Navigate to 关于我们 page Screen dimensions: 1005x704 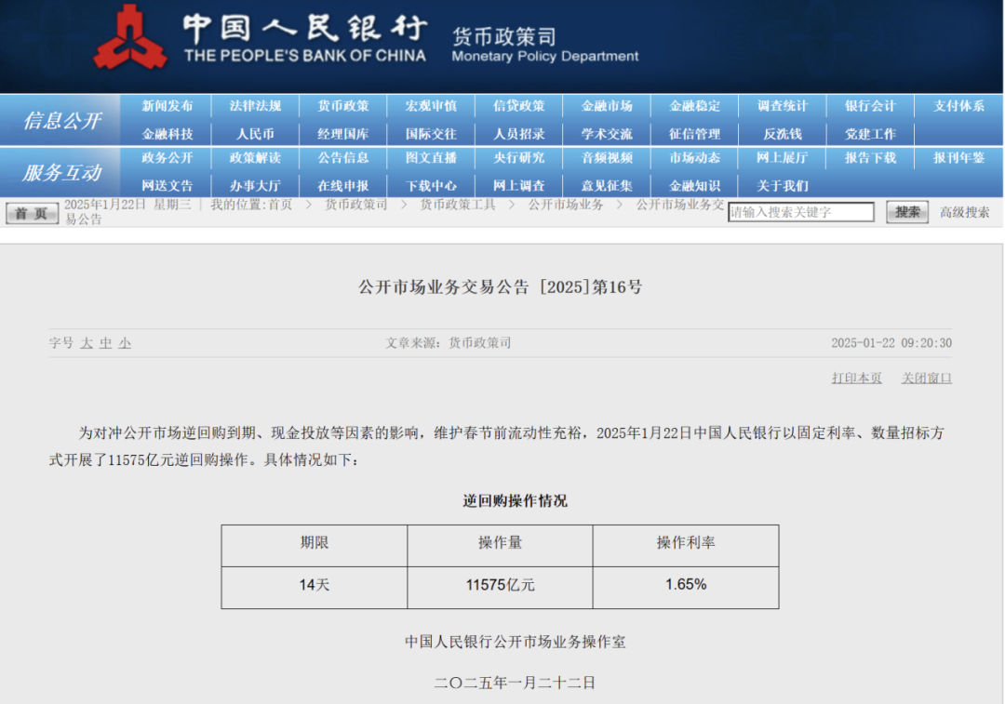783,185
